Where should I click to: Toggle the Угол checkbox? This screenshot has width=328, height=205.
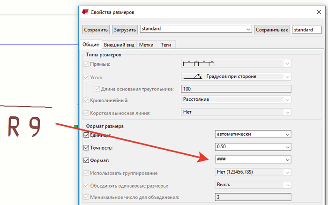click(x=86, y=77)
